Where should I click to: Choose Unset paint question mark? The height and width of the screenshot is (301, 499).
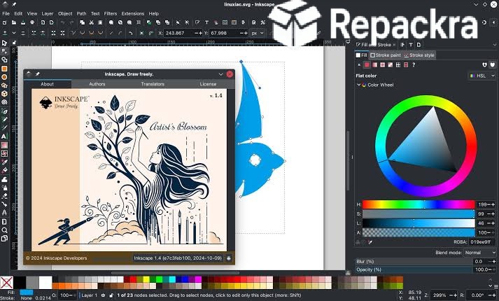(x=414, y=65)
